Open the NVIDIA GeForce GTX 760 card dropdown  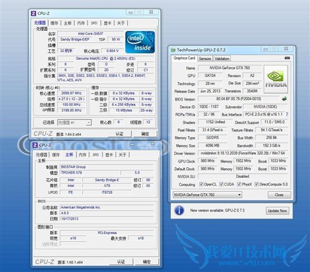coord(207,195)
